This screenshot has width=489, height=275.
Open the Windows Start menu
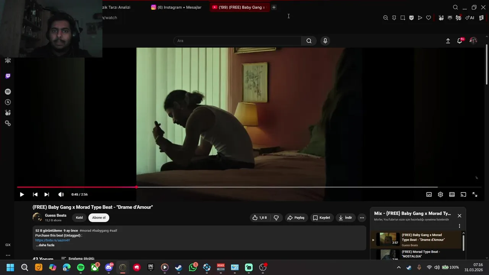10,267
